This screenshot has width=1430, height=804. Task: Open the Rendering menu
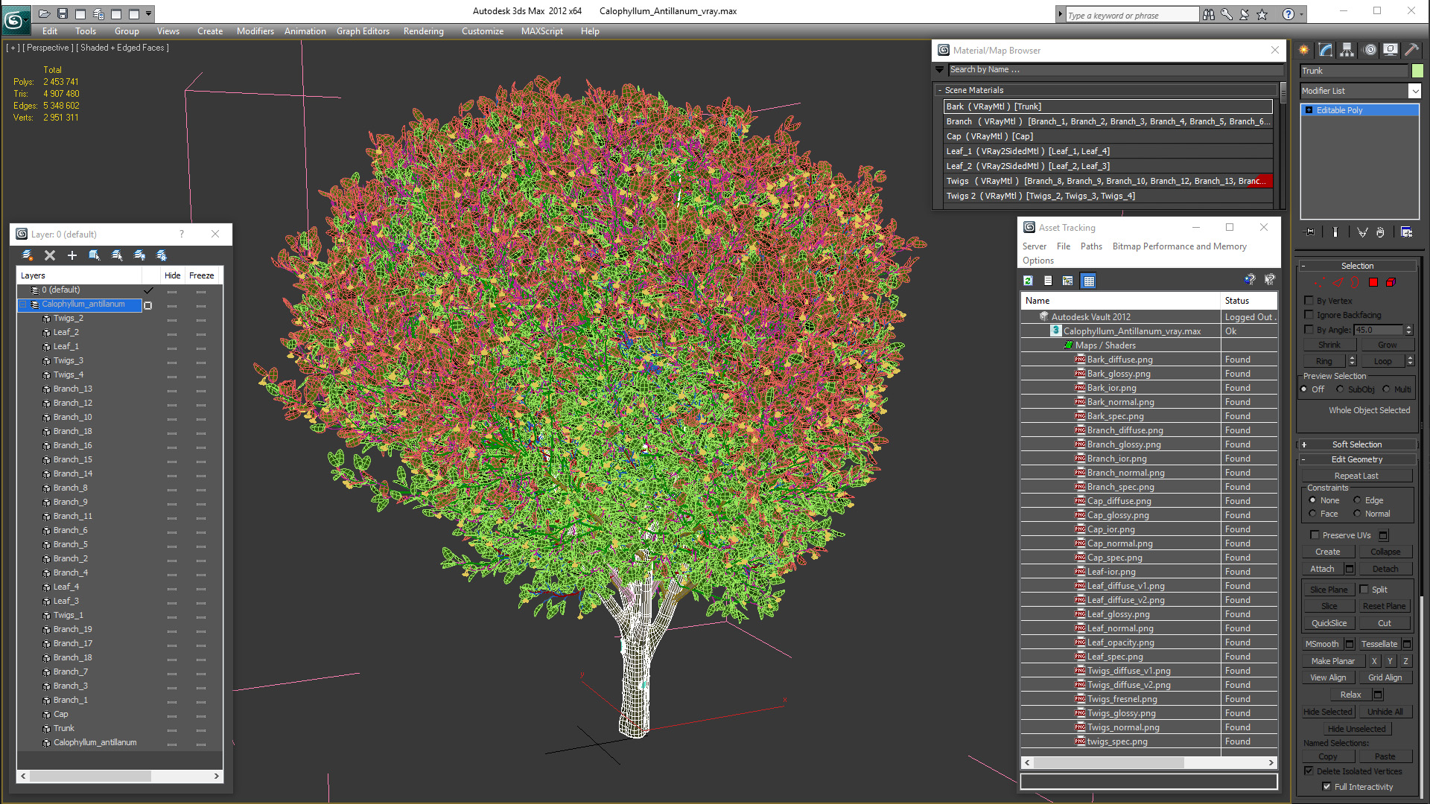tap(423, 31)
